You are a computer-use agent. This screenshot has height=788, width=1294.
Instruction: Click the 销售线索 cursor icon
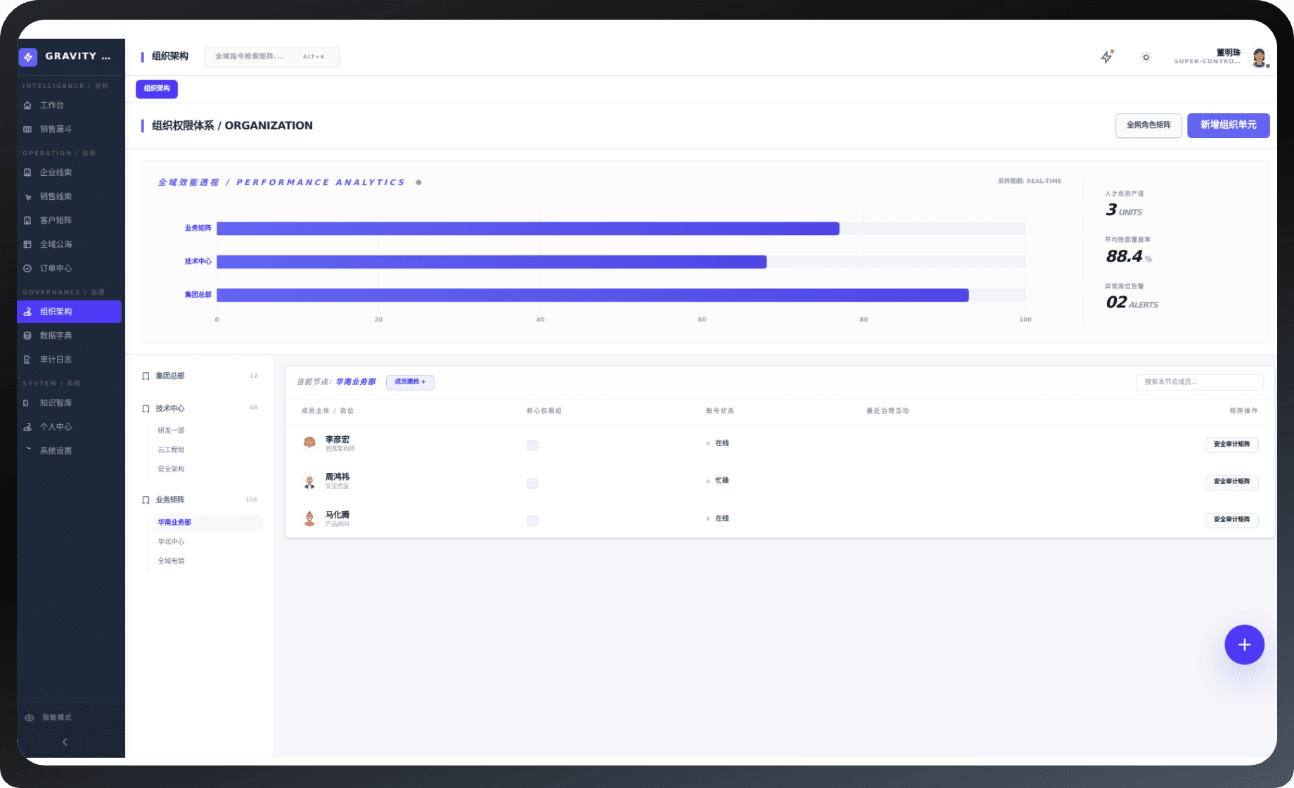click(x=27, y=197)
